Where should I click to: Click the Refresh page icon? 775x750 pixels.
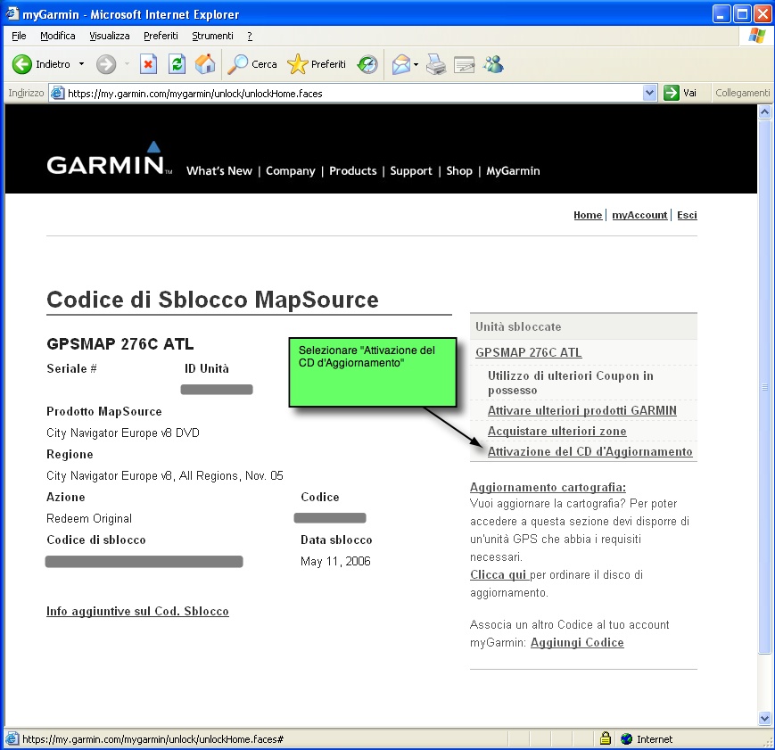click(177, 64)
